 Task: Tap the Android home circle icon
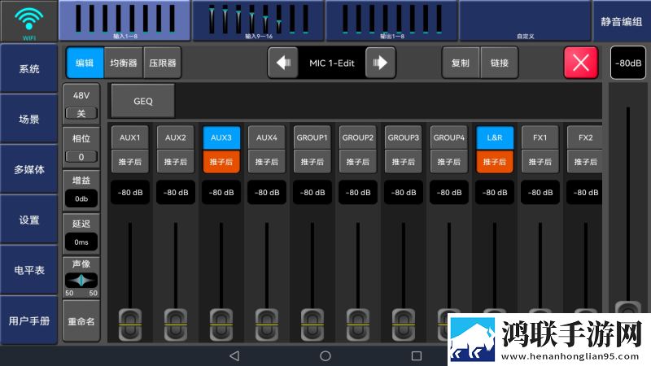(325, 355)
